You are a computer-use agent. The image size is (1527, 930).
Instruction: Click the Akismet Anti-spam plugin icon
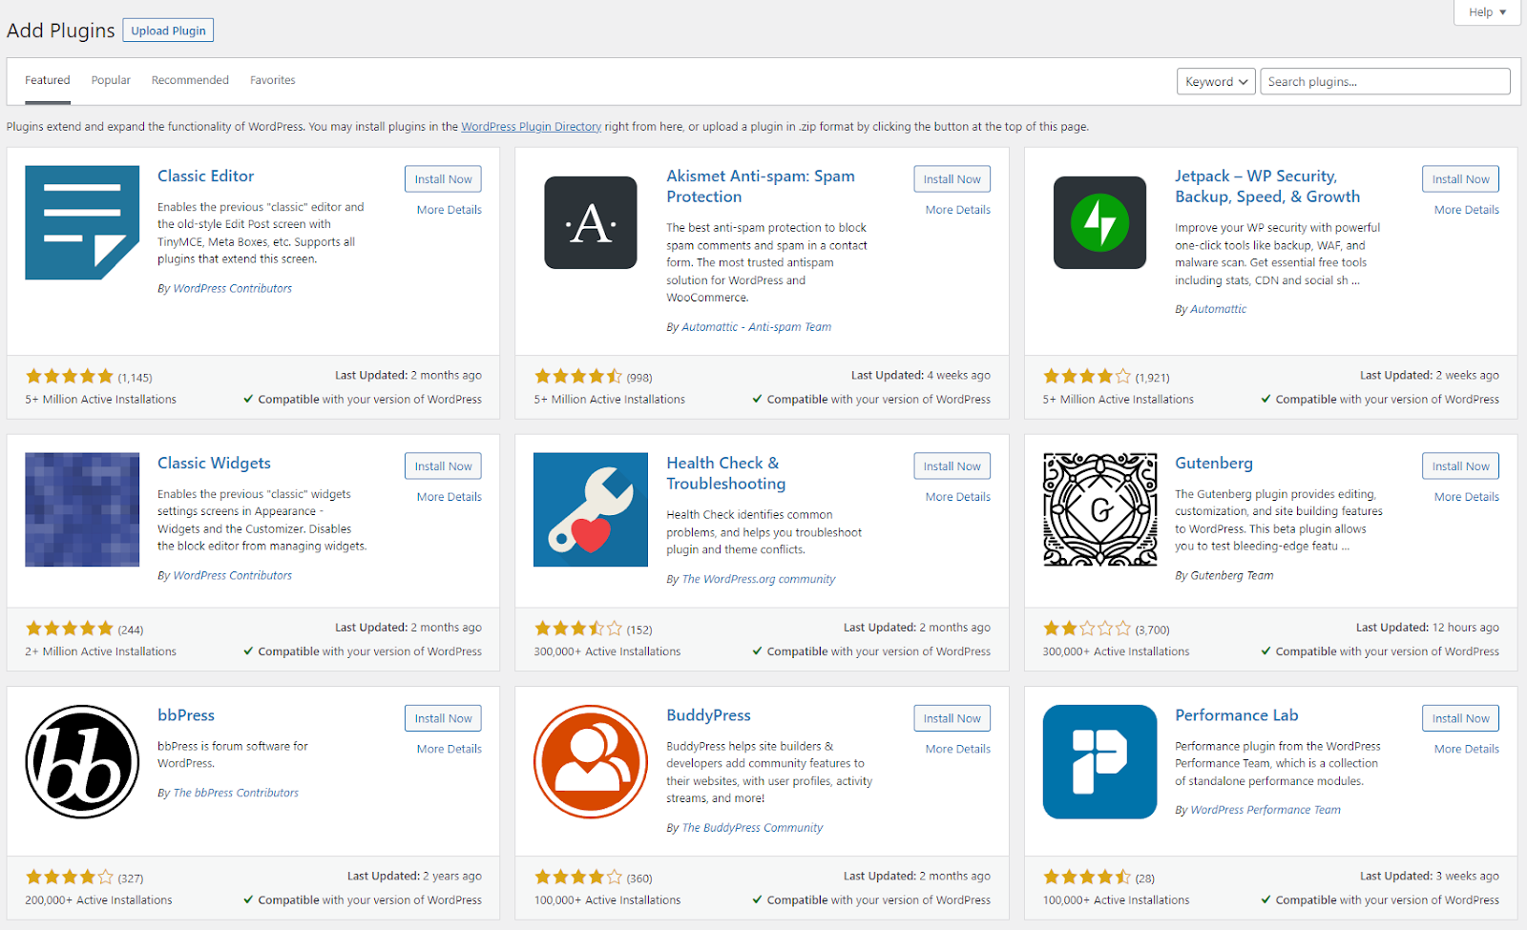[x=591, y=222]
